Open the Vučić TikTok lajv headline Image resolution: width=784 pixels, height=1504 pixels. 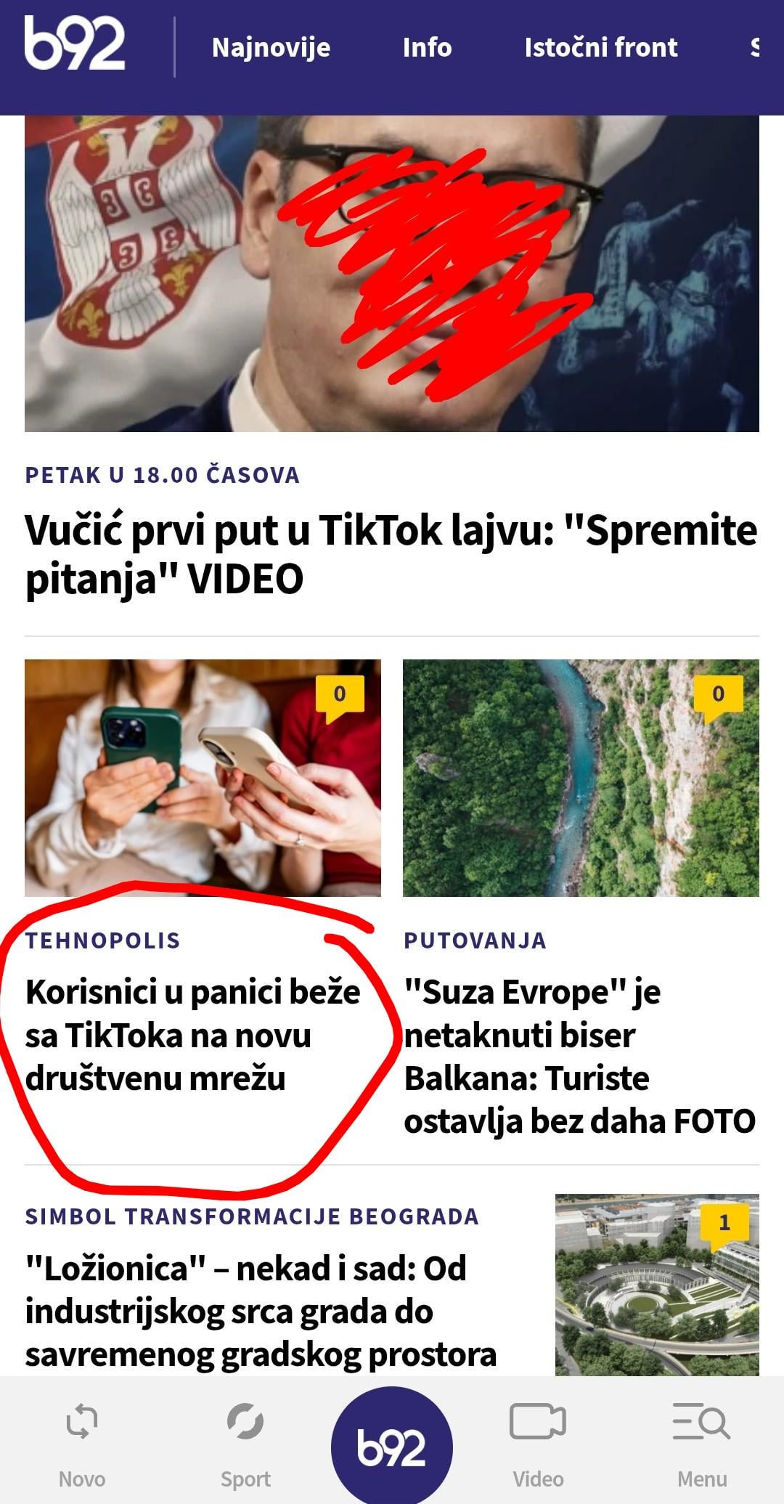pyautogui.click(x=391, y=554)
